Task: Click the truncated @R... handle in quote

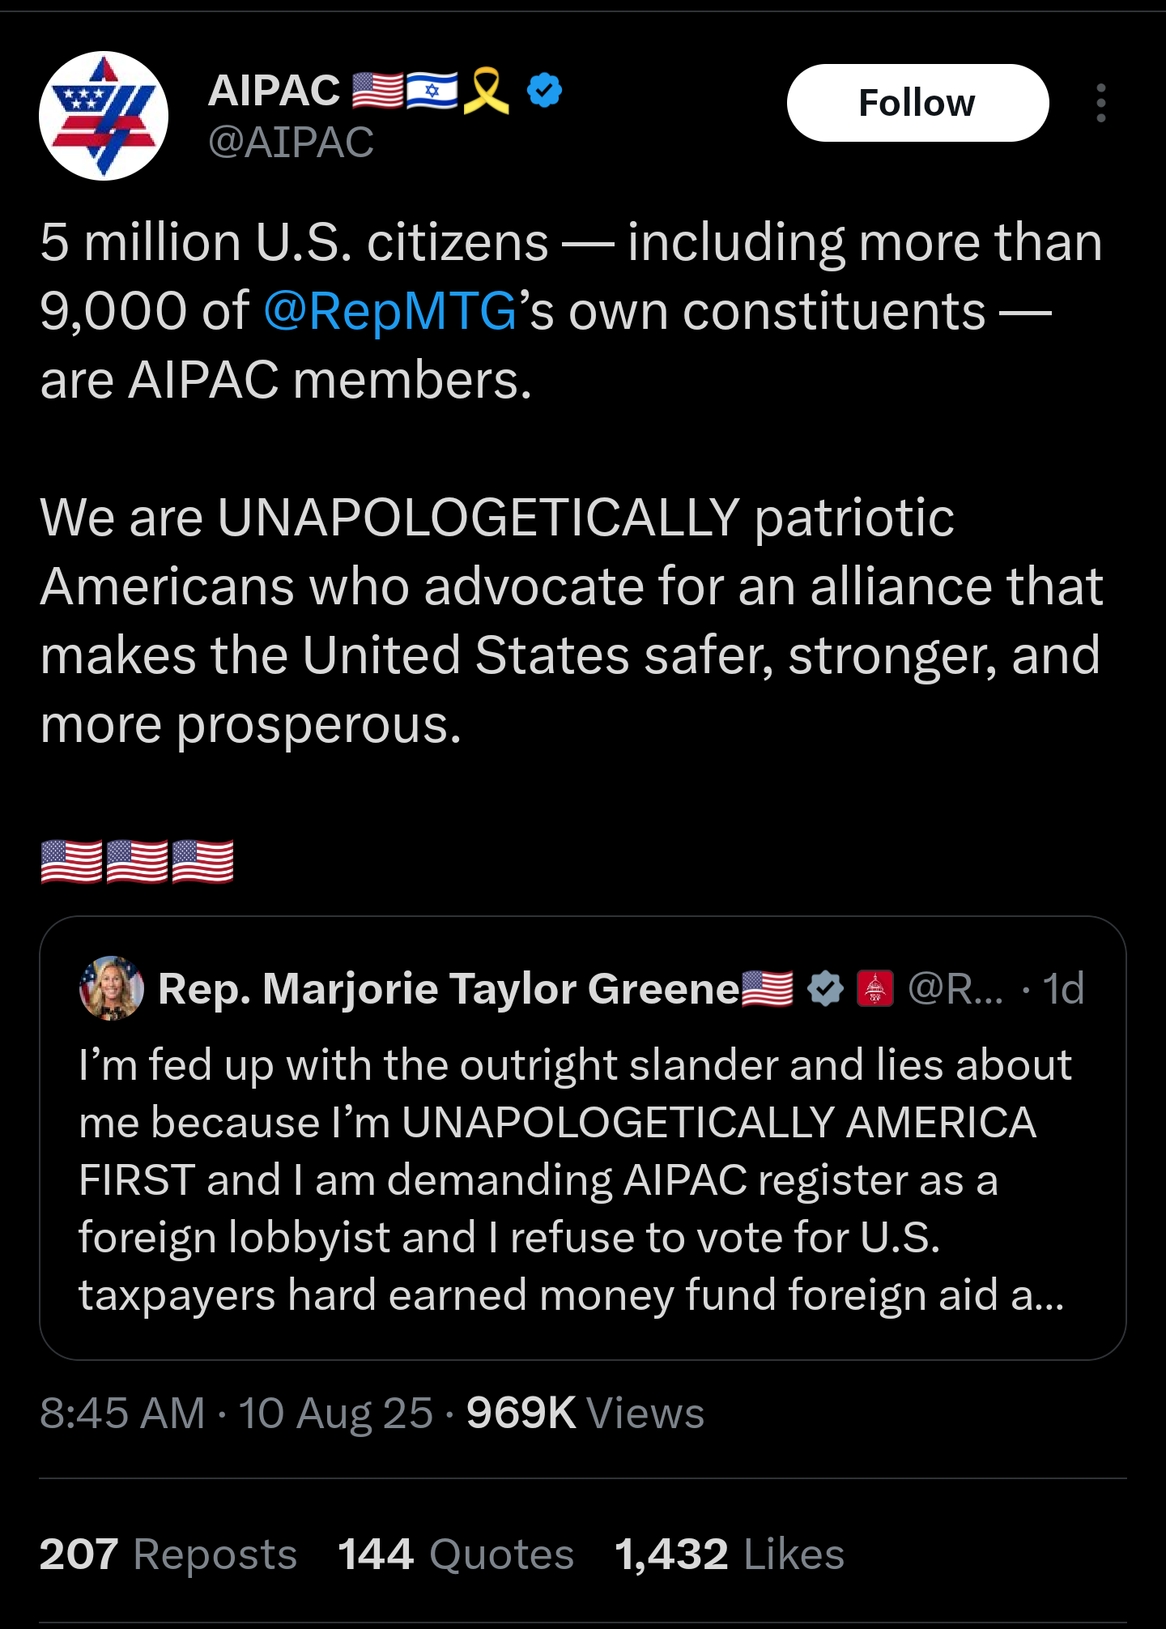Action: (955, 989)
